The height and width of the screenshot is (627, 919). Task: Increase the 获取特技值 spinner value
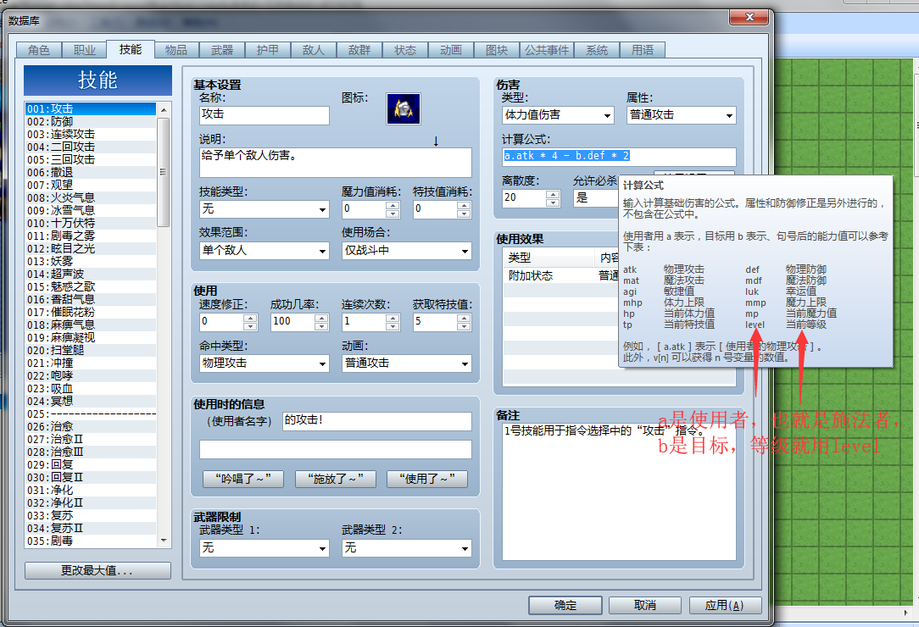point(465,318)
